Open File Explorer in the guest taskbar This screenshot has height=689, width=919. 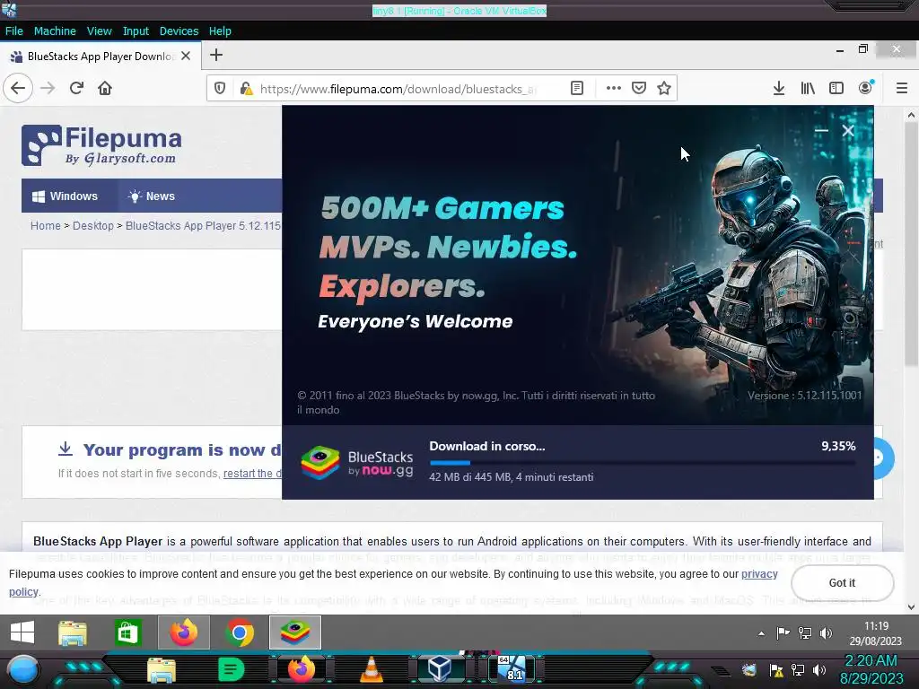73,632
